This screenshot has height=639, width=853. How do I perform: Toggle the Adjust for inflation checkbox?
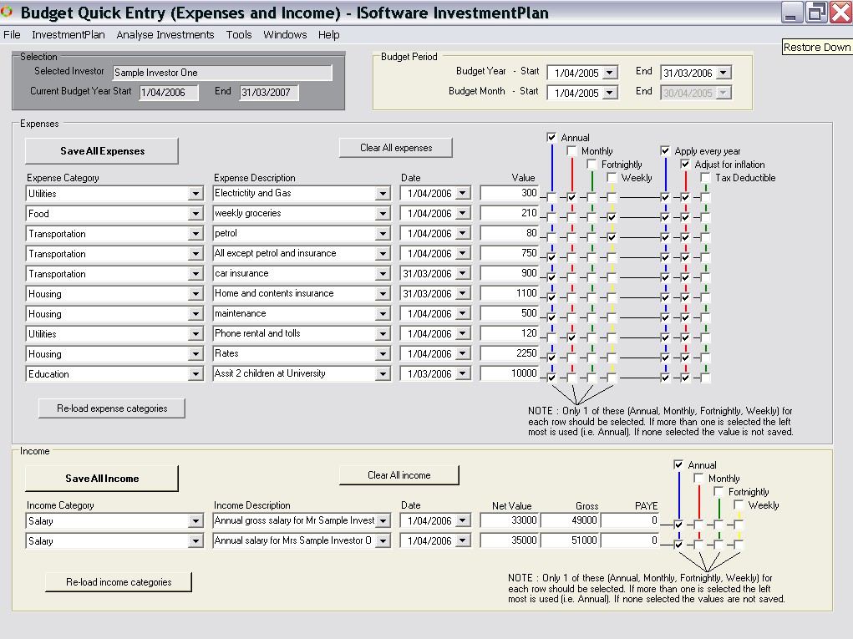point(685,164)
